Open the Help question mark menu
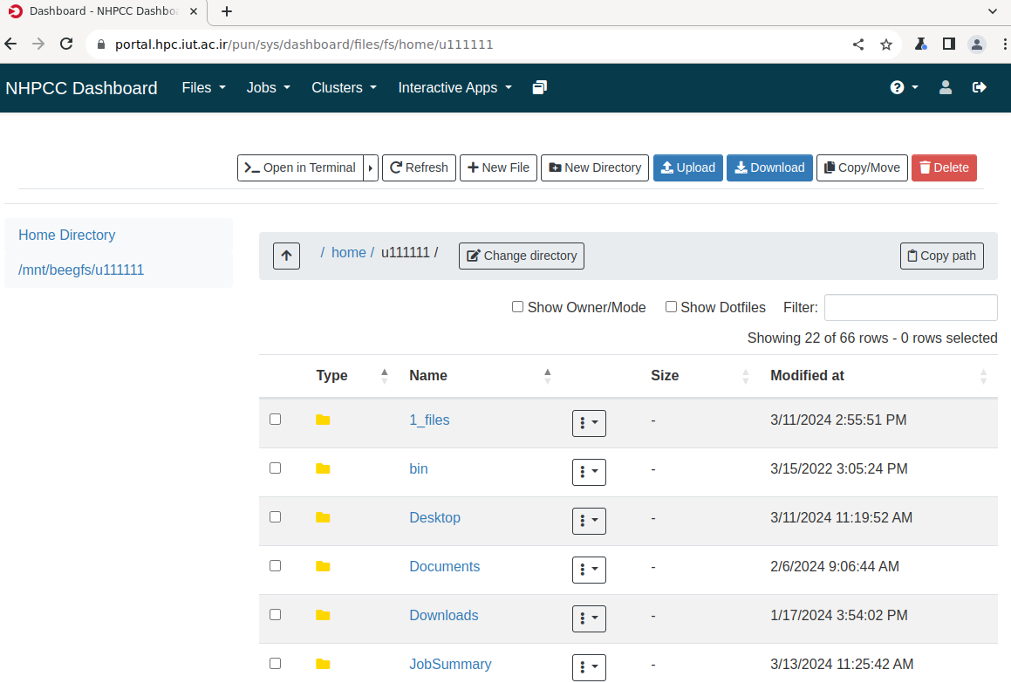Image resolution: width=1011 pixels, height=683 pixels. pyautogui.click(x=904, y=88)
